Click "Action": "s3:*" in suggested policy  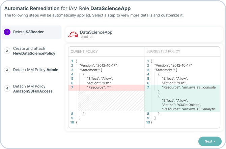click(x=174, y=83)
